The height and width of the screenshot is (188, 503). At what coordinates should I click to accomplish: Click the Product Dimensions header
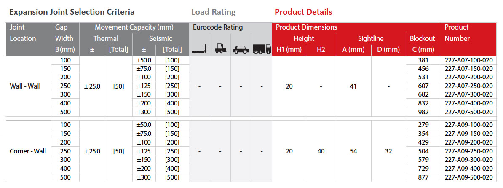point(306,27)
